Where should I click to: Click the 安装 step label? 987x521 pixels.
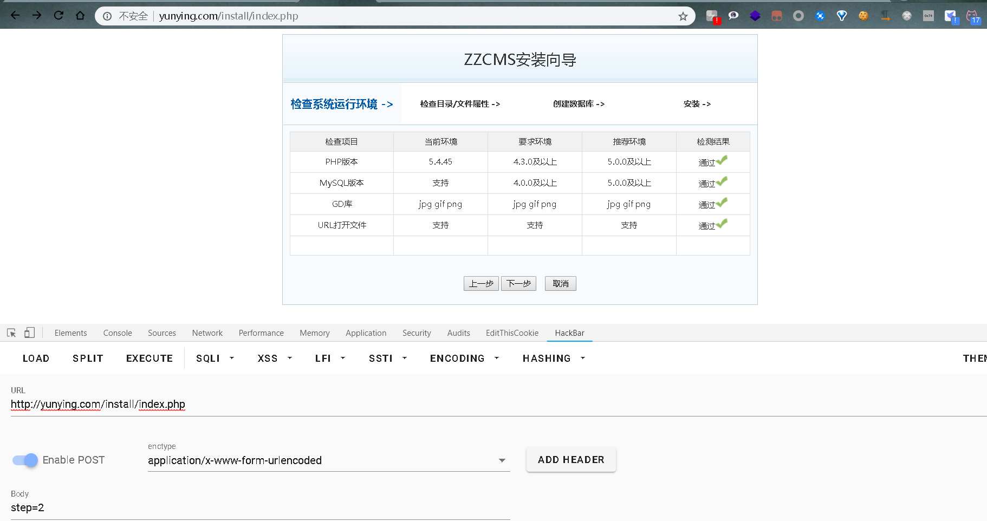pyautogui.click(x=697, y=104)
